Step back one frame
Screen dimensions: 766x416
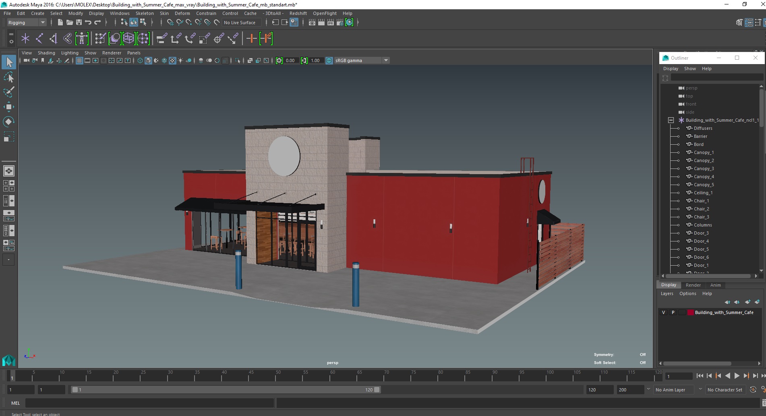pyautogui.click(x=709, y=376)
